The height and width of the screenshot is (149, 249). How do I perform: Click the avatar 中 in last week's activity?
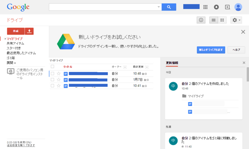click(173, 141)
